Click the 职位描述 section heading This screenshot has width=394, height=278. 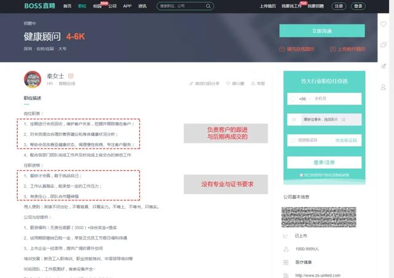(33, 98)
